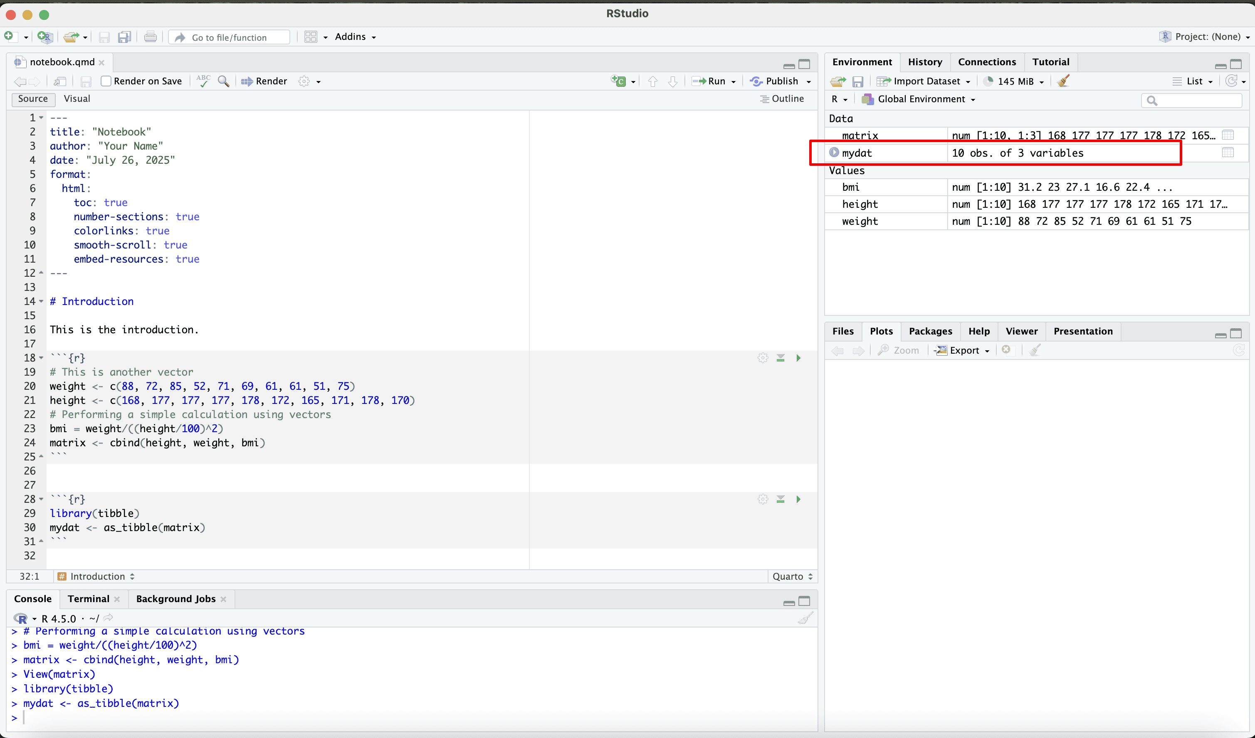Open the mydat table viewer grid icon

pos(1228,153)
